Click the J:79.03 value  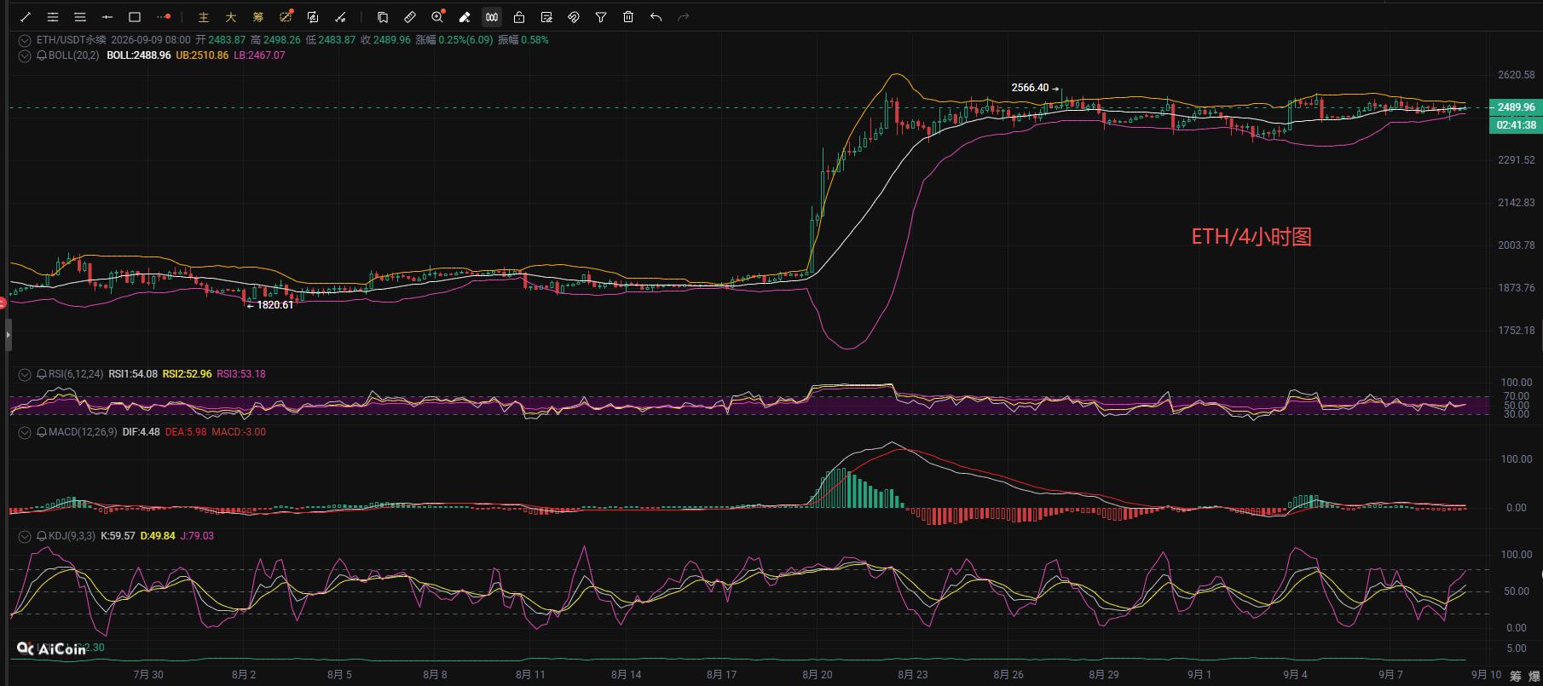pos(197,536)
